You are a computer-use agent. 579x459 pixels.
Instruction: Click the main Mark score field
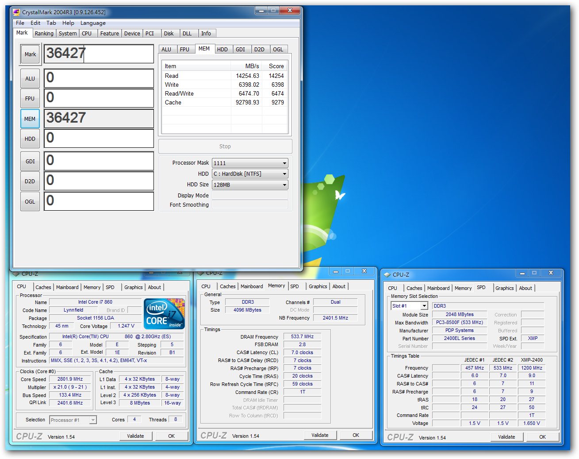click(x=99, y=54)
